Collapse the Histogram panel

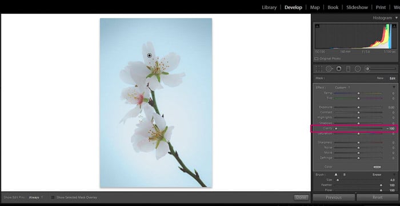[397, 18]
